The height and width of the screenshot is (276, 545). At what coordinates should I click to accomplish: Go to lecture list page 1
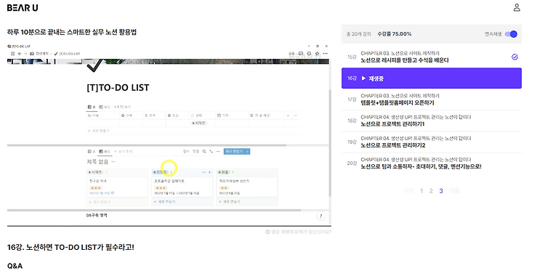[421, 191]
